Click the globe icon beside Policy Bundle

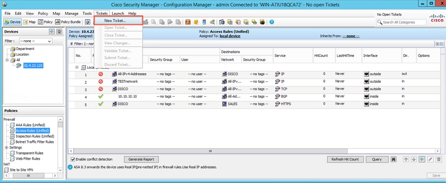(88, 22)
